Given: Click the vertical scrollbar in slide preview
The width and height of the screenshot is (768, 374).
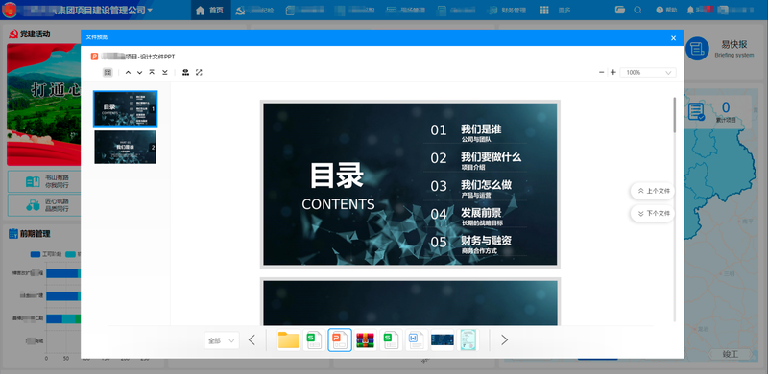Looking at the screenshot, I should coord(675,115).
